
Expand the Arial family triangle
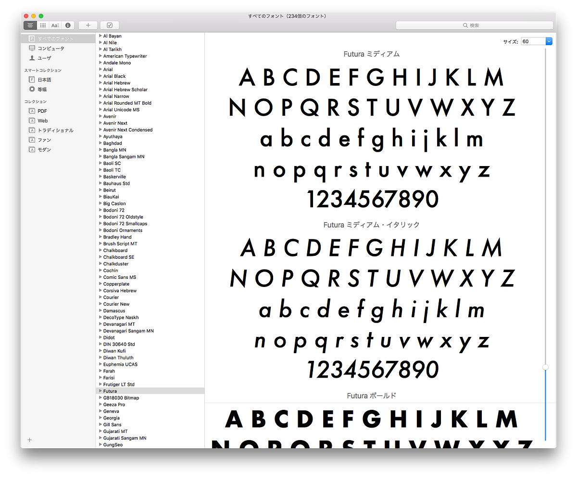tap(100, 70)
